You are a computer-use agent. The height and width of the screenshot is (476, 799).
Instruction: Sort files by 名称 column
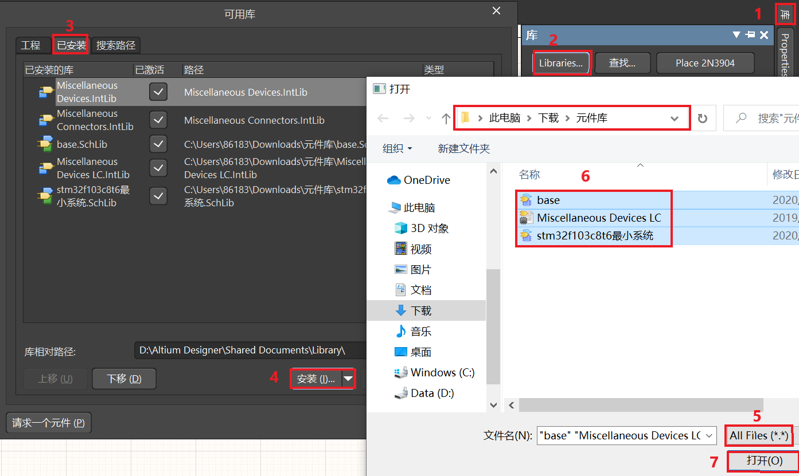(x=529, y=175)
